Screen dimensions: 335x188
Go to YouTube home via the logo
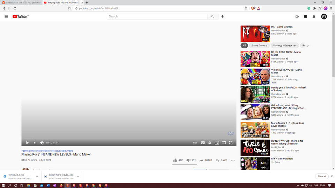(20, 16)
